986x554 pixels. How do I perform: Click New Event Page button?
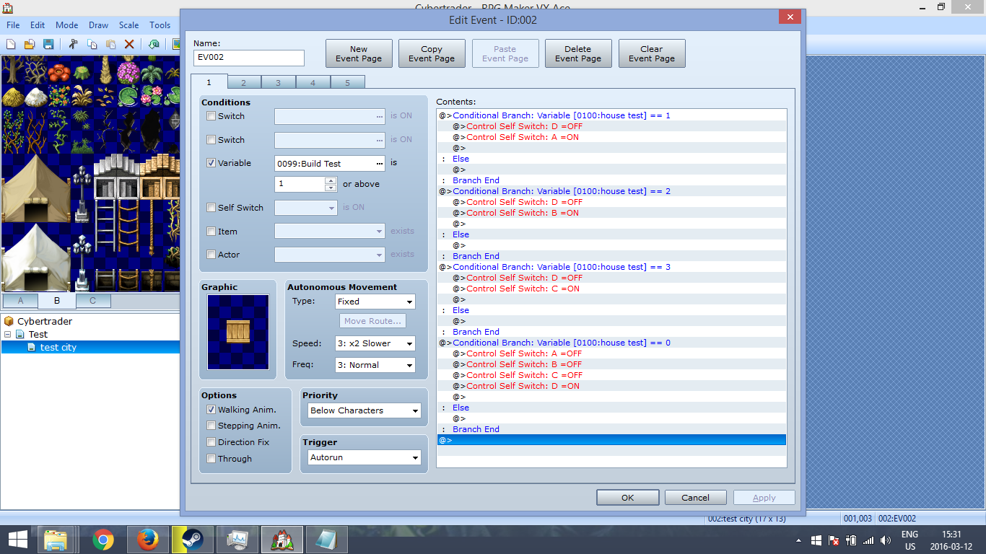pyautogui.click(x=359, y=53)
